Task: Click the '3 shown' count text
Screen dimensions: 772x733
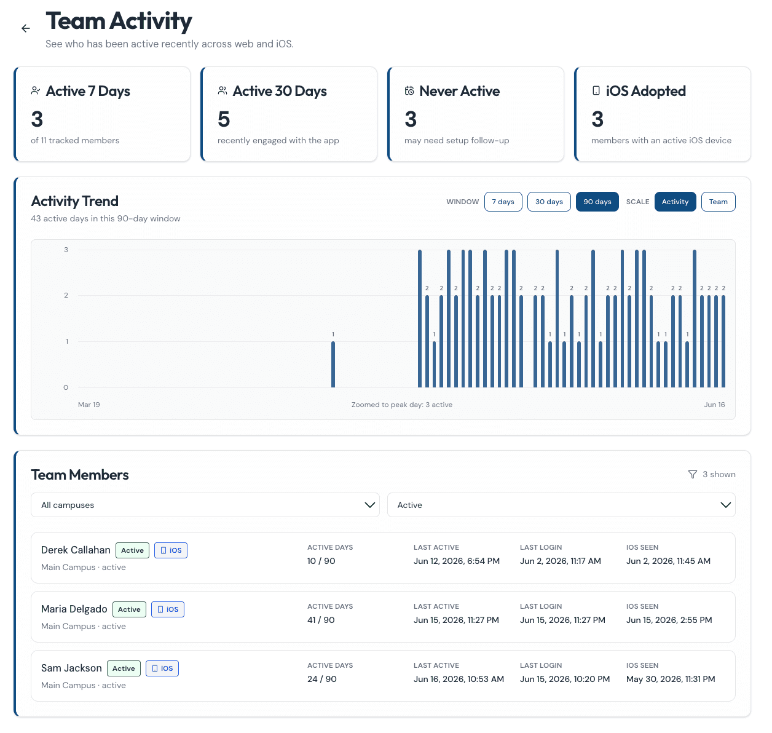Action: pyautogui.click(x=719, y=474)
